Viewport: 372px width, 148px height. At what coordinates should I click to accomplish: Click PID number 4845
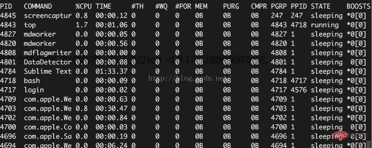[8, 16]
